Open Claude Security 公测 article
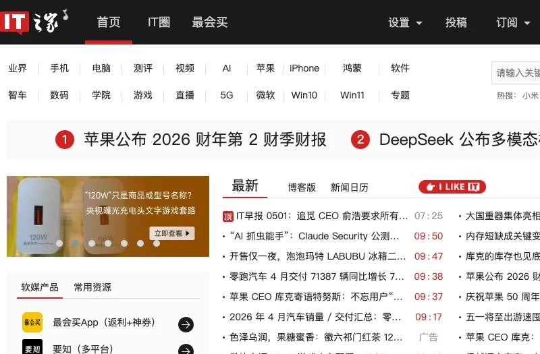This screenshot has width=540, height=354. 315,236
